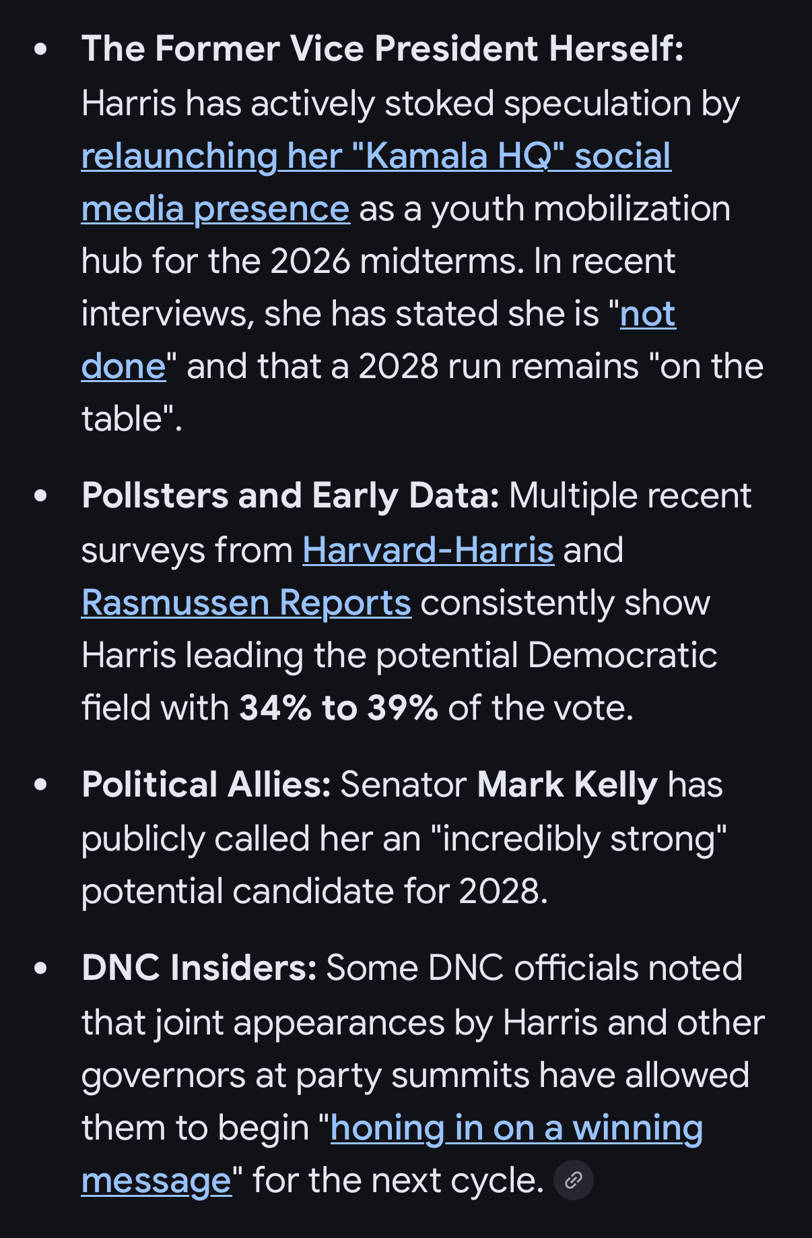This screenshot has width=812, height=1238.
Task: Click the bullet point beside "DNC Insiders"
Action: point(41,968)
